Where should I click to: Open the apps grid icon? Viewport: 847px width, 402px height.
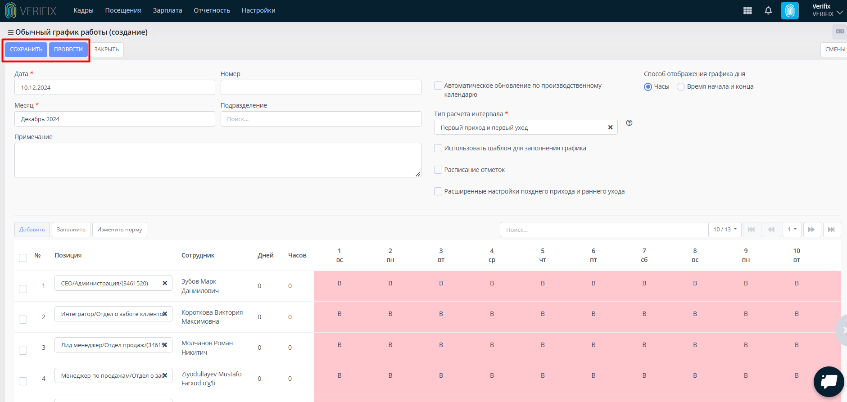click(x=747, y=11)
